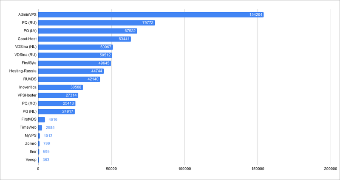Select the VPSHoster label

pos(27,95)
